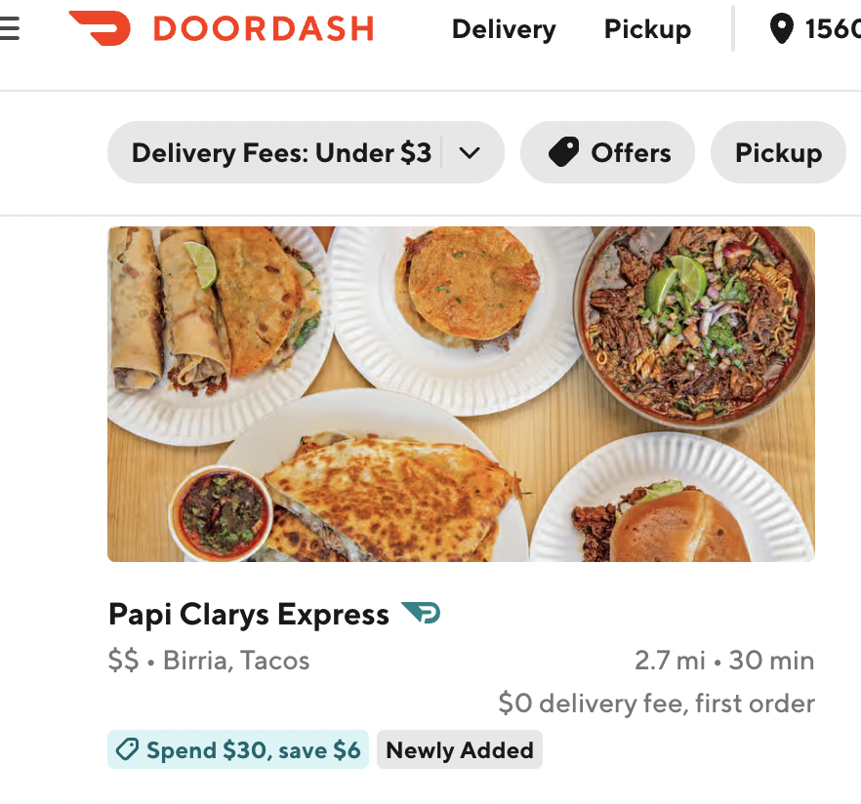Switch to the Delivery tab in header
The width and height of the screenshot is (861, 804).
point(504,29)
